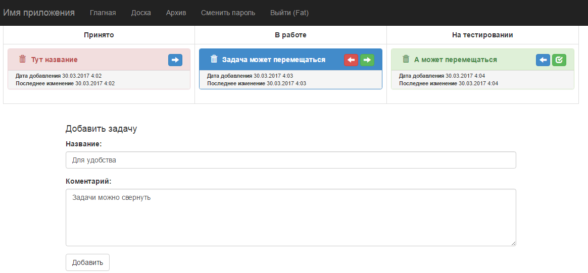588x273 pixels.
Task: Click the 'Коментарий:' label
Action: tap(88, 181)
